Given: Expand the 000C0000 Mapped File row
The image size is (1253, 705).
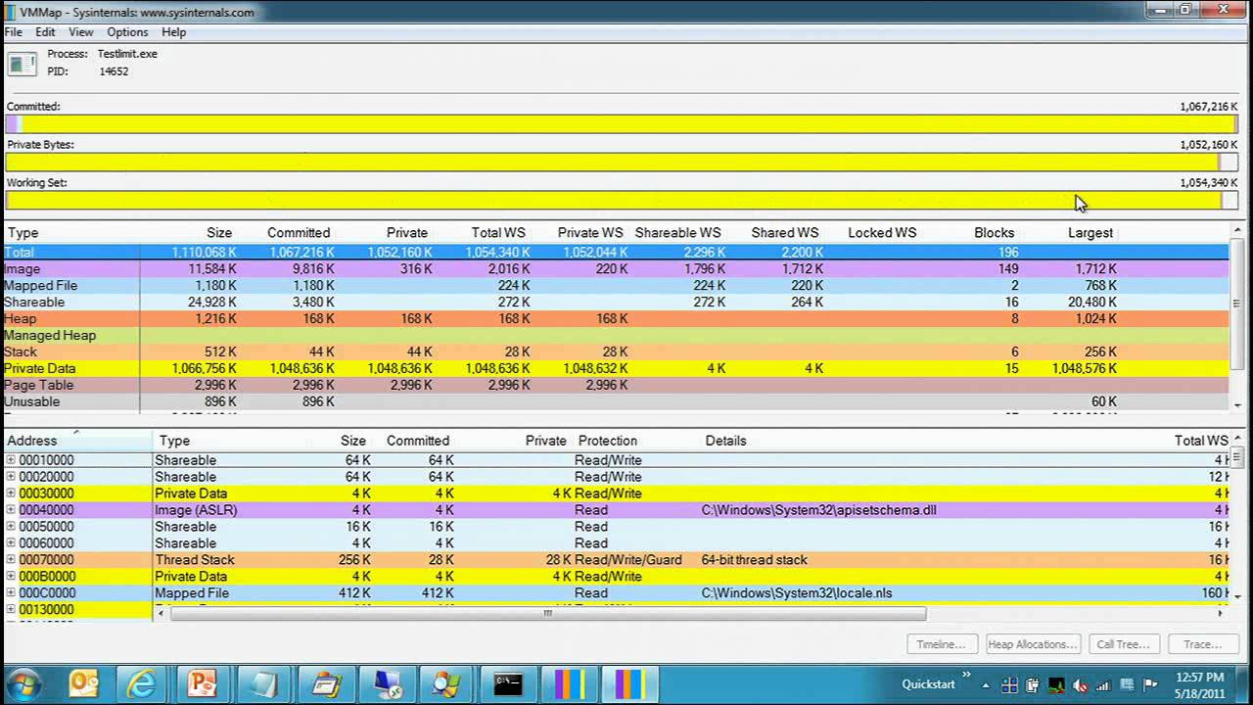Looking at the screenshot, I should (11, 593).
